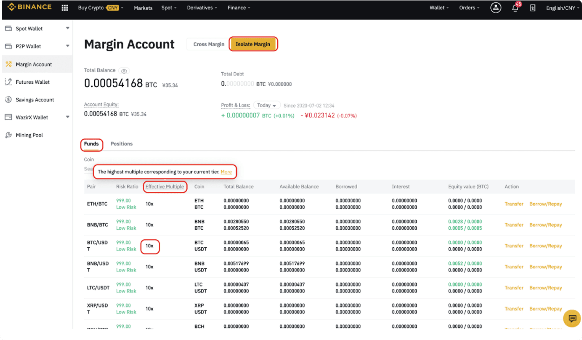Open the Wallet dropdown menu
The height and width of the screenshot is (340, 582).
pyautogui.click(x=440, y=8)
